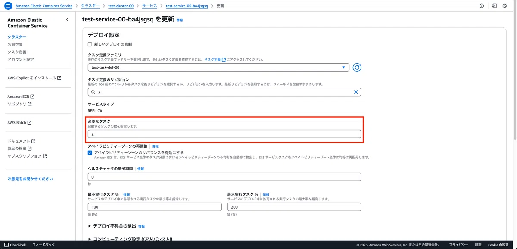Select 名前空間 in the sidebar
517x249 pixels.
point(15,44)
